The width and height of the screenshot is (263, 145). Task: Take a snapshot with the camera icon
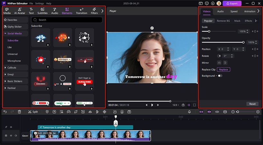[183, 105]
